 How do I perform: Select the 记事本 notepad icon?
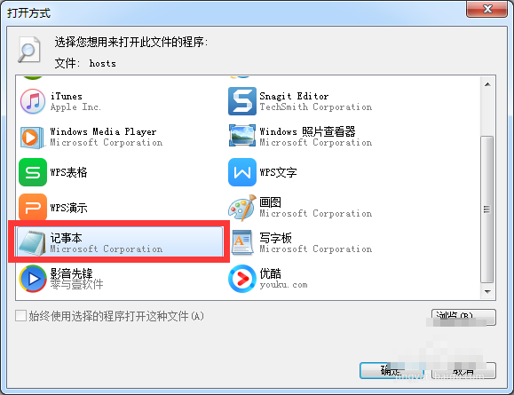click(33, 243)
